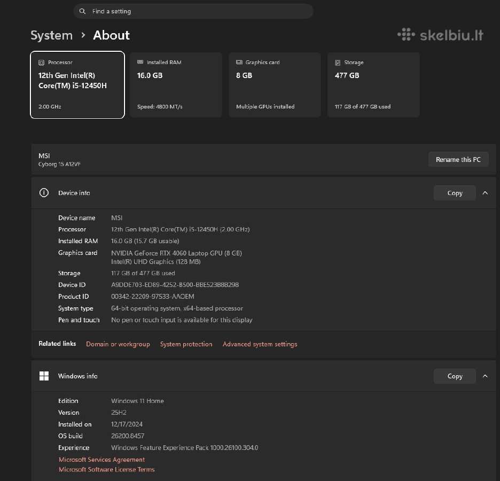Click Intel(R) UHD Graphics (128 MB) text
Image resolution: width=500 pixels, height=481 pixels.
pos(155,262)
